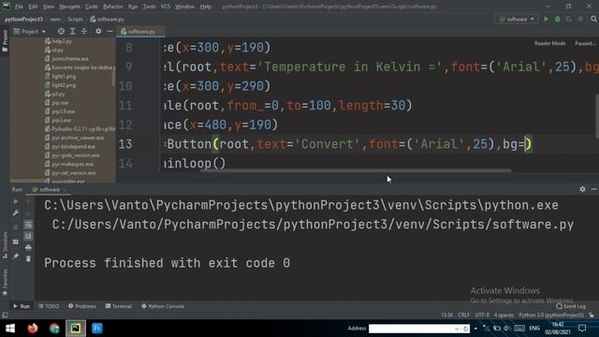Click line number 13 in editor gutter

[125, 144]
